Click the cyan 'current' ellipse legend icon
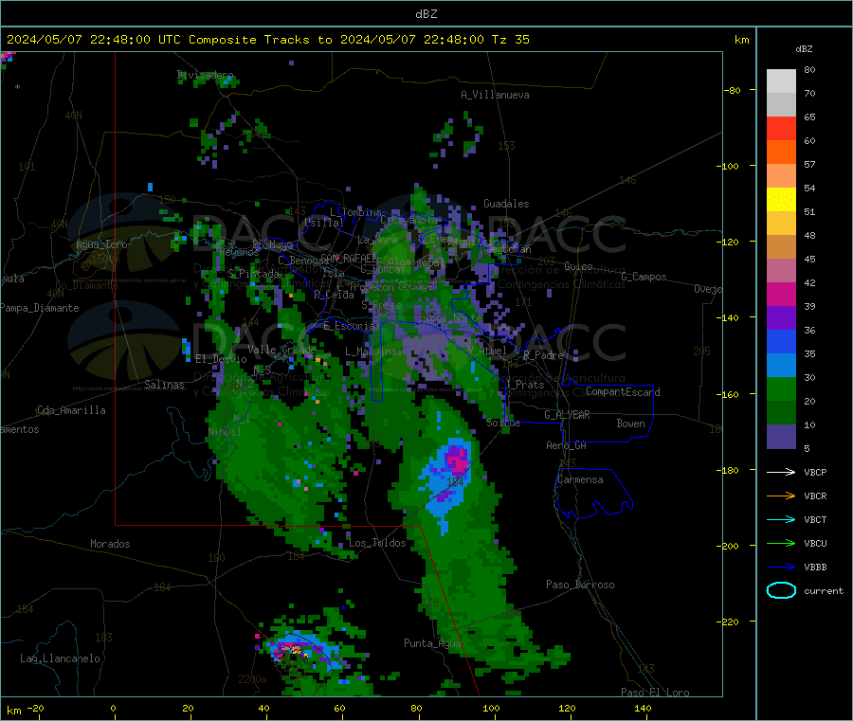 781,590
